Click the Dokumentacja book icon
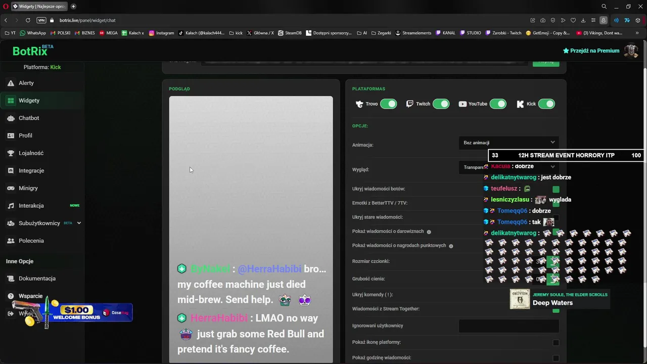Screen dimensions: 647x364 tap(11, 279)
